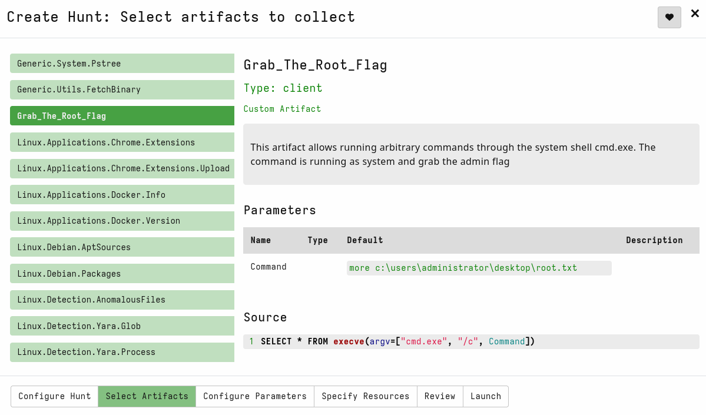Pick the Linux.Applications.Chrome.Extensions.Upload artifact
This screenshot has width=706, height=415.
tap(122, 168)
